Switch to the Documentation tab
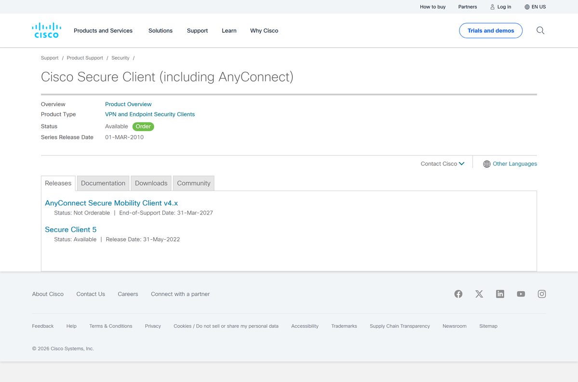This screenshot has height=382, width=578. (103, 183)
